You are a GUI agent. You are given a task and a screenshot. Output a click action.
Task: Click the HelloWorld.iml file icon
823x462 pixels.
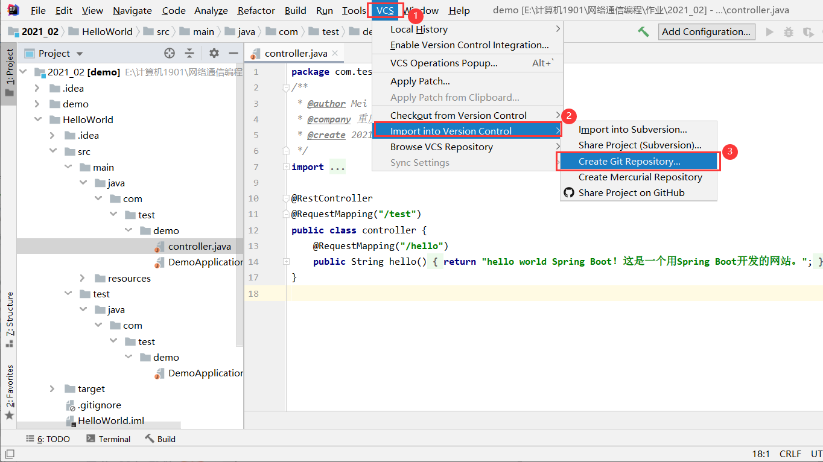[x=70, y=421]
